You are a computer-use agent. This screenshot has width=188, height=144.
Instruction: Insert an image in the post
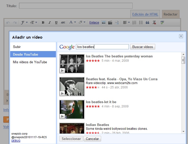[104, 23]
